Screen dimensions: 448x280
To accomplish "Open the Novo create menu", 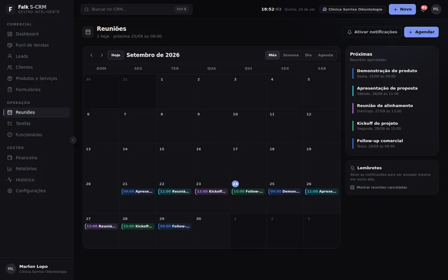I will pos(402,9).
